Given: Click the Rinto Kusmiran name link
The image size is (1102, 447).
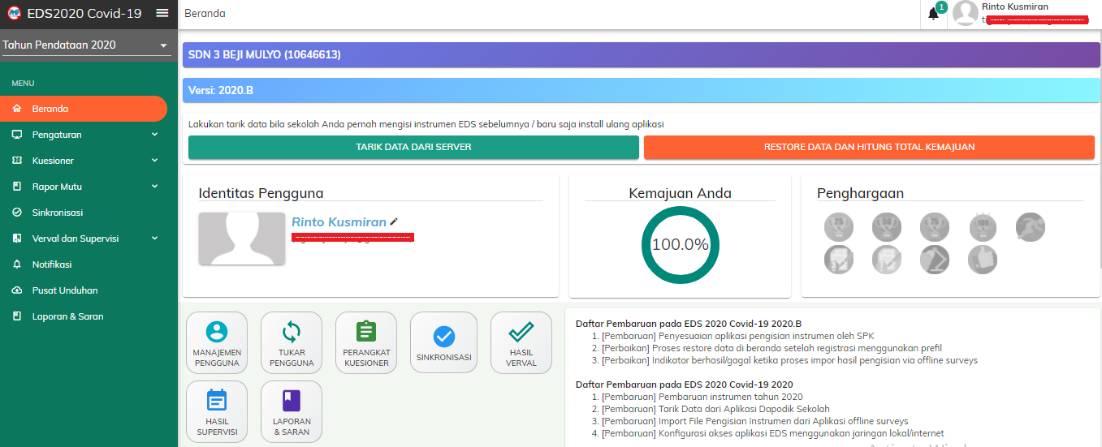Looking at the screenshot, I should click(x=339, y=221).
